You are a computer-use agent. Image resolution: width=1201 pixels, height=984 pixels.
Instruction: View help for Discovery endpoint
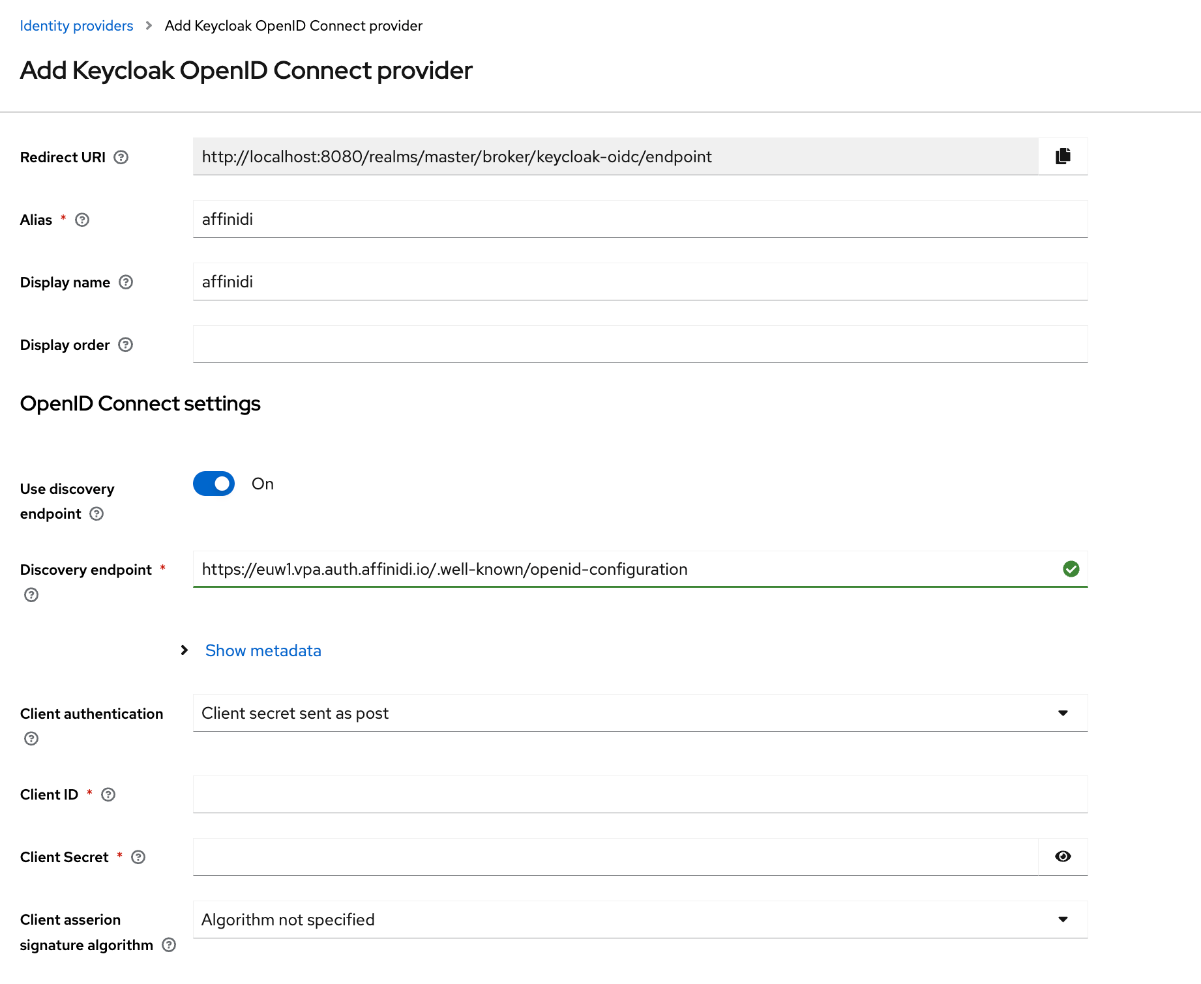click(x=31, y=594)
